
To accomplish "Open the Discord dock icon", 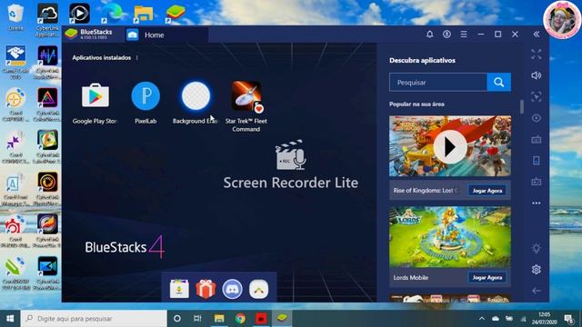I will (233, 289).
